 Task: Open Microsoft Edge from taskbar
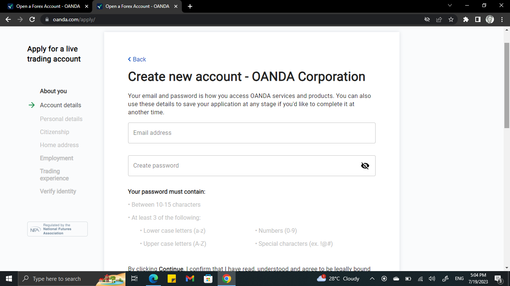click(x=153, y=279)
